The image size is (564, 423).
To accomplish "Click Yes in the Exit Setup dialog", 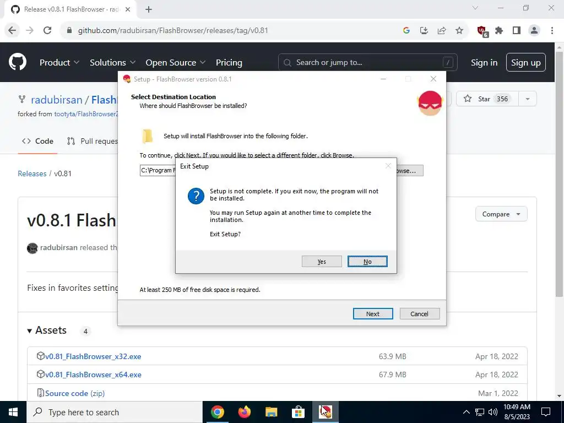I will pyautogui.click(x=322, y=262).
